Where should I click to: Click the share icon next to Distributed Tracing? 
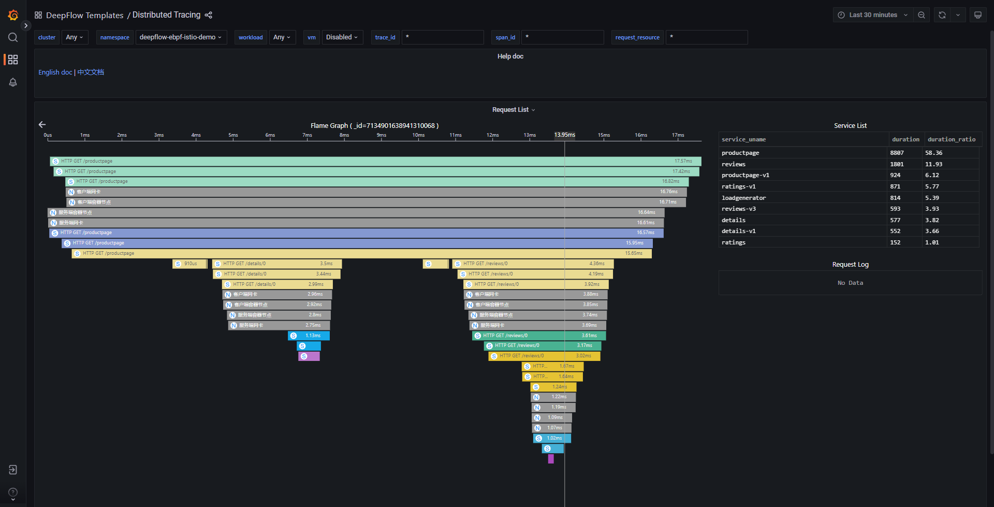coord(208,15)
